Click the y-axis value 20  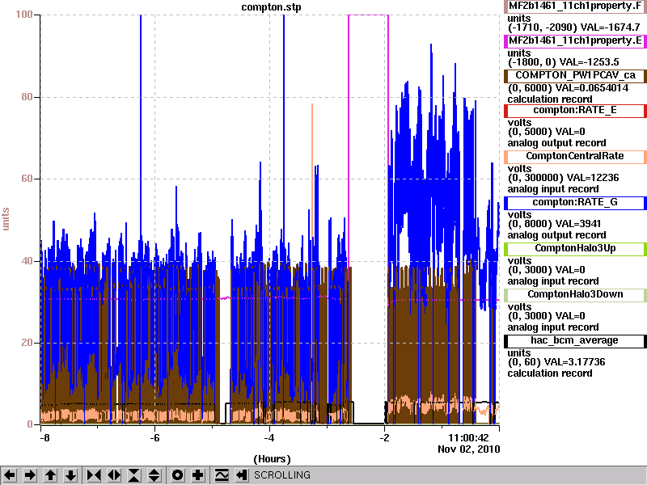pyautogui.click(x=27, y=342)
